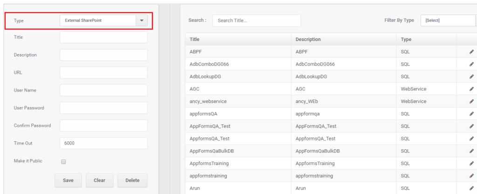Click the Delete button

point(132,180)
